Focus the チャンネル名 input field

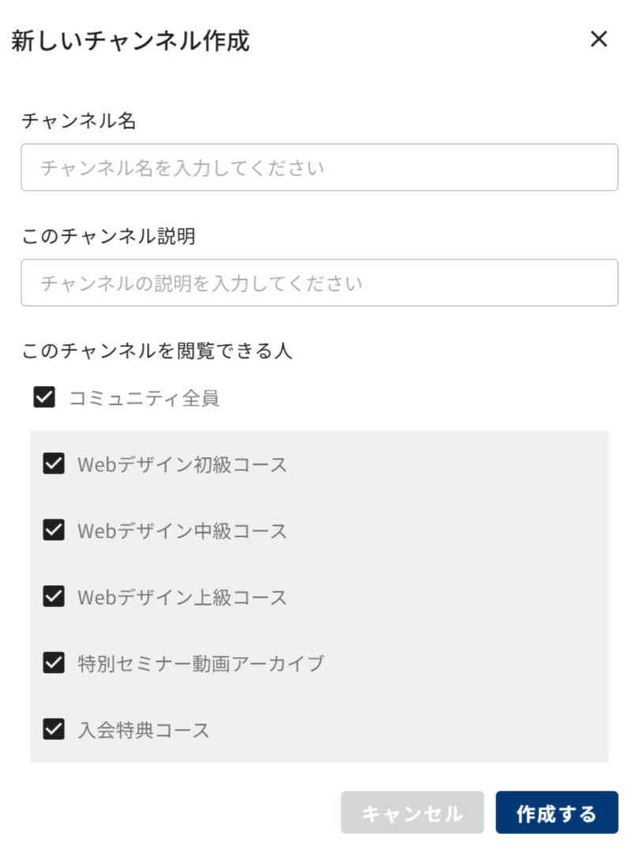tap(319, 167)
